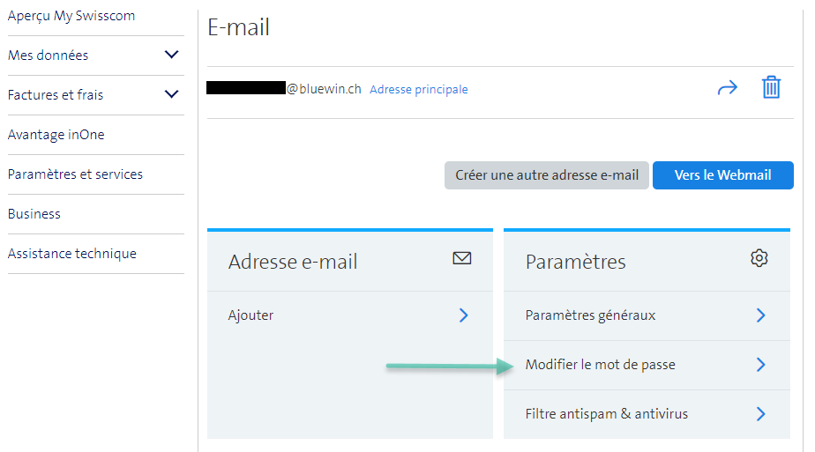Click the gear icon in Paramètres panel
The image size is (815, 452).
point(759,258)
